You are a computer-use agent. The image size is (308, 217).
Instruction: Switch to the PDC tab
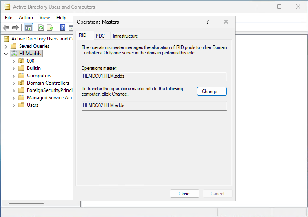100,36
